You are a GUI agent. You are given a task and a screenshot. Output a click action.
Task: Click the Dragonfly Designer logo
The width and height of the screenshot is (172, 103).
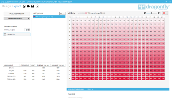pos(153,7)
